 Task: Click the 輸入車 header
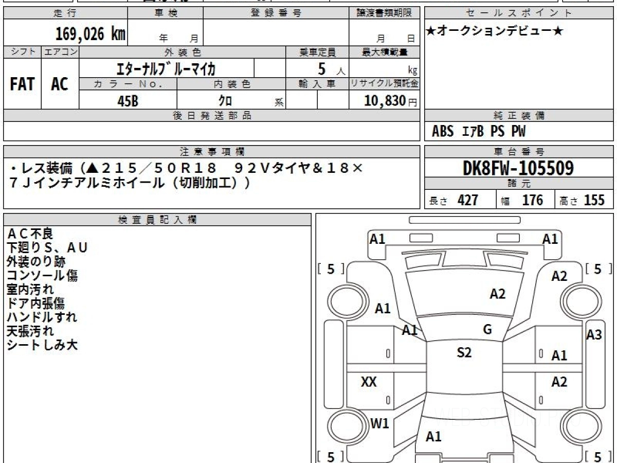click(317, 84)
